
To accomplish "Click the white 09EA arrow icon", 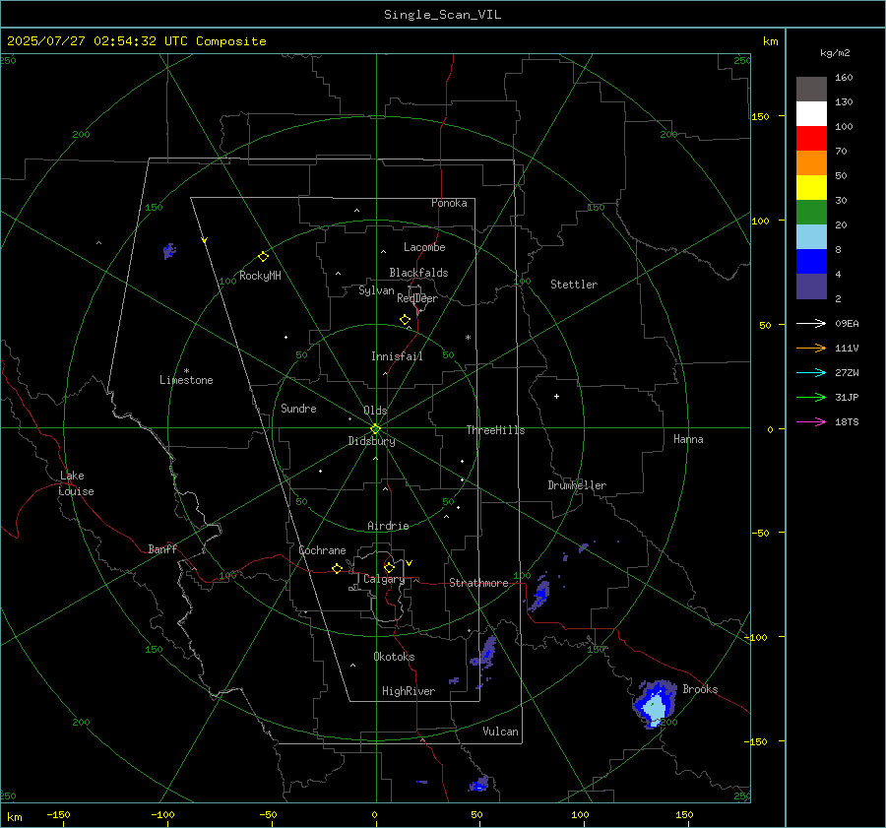I will point(811,323).
